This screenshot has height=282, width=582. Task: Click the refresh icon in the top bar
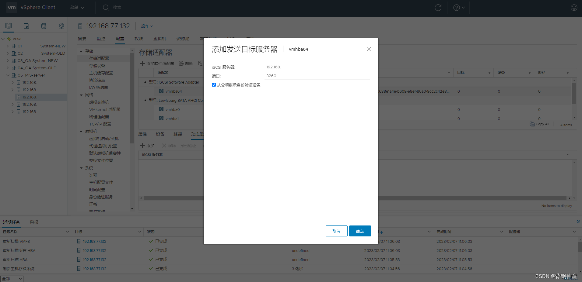click(438, 7)
